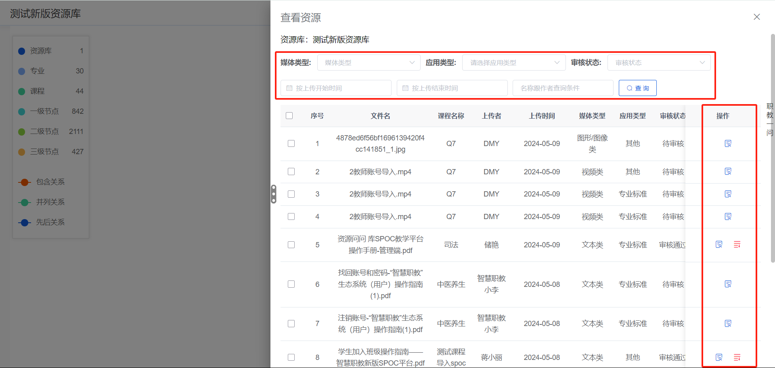Image resolution: width=775 pixels, height=368 pixels.
Task: Open review icon for row 3 video
Action: tap(728, 194)
